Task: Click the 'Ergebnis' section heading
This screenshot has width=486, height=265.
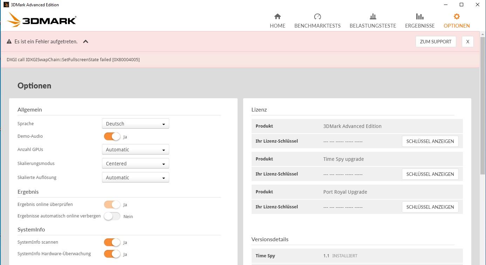Action: [28, 192]
